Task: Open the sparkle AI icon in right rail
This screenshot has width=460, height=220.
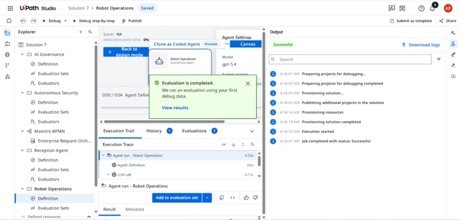Action: [x=453, y=65]
